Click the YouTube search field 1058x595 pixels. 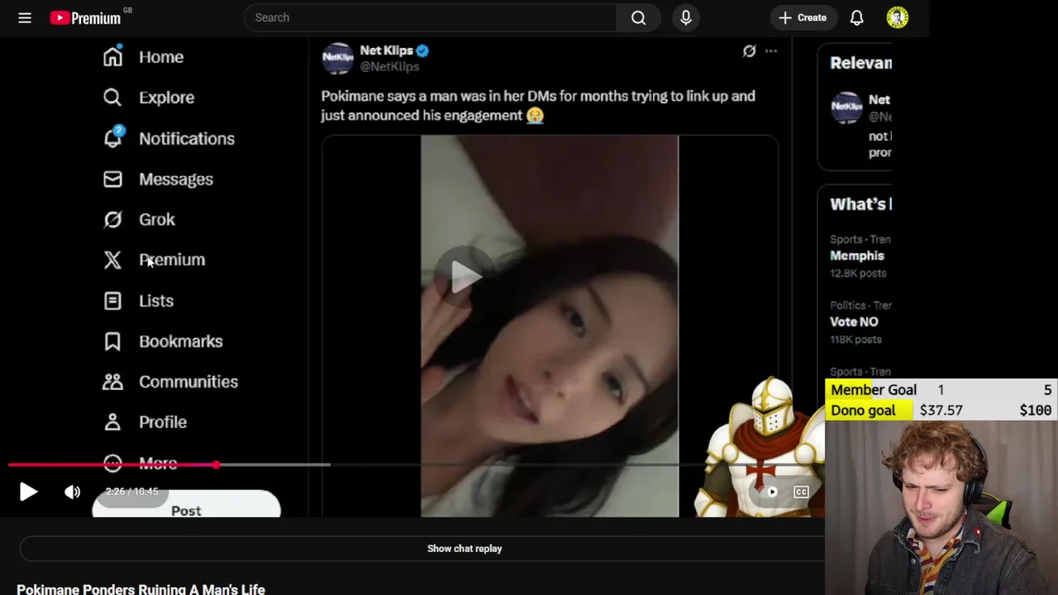pyautogui.click(x=430, y=17)
